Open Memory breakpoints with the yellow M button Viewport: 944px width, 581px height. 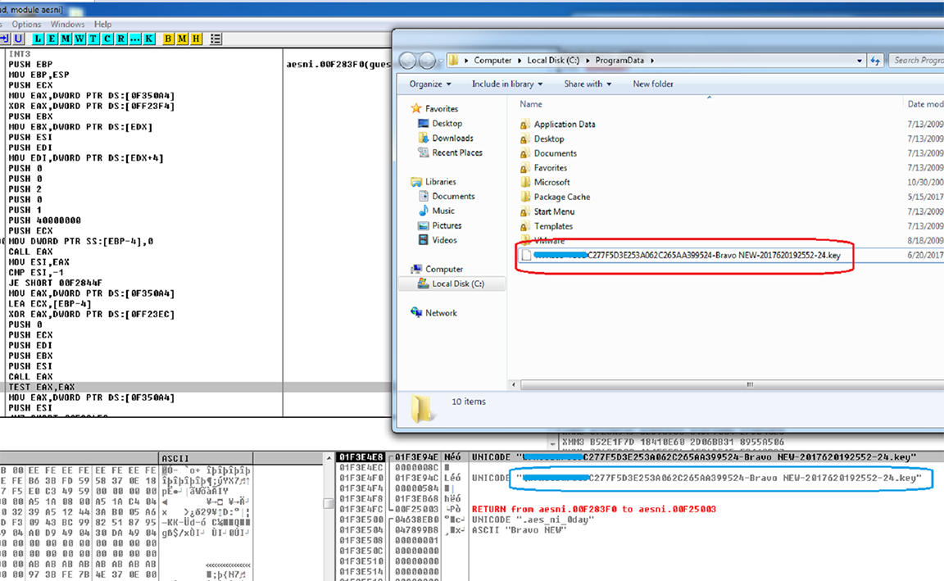tap(183, 39)
